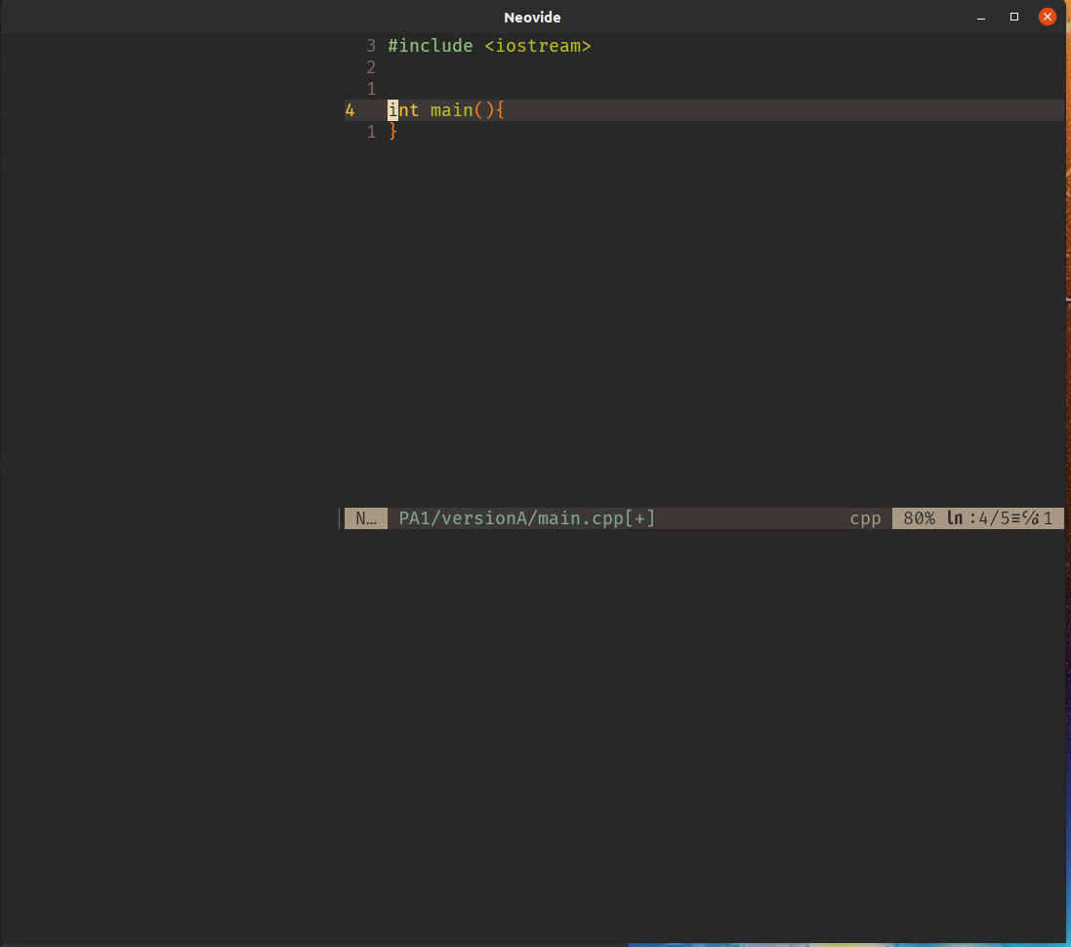Place the cursor on #include <iostream>
This screenshot has height=947, width=1071.
click(x=488, y=45)
